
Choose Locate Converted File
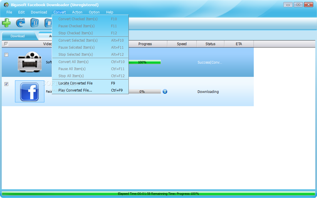pos(90,83)
